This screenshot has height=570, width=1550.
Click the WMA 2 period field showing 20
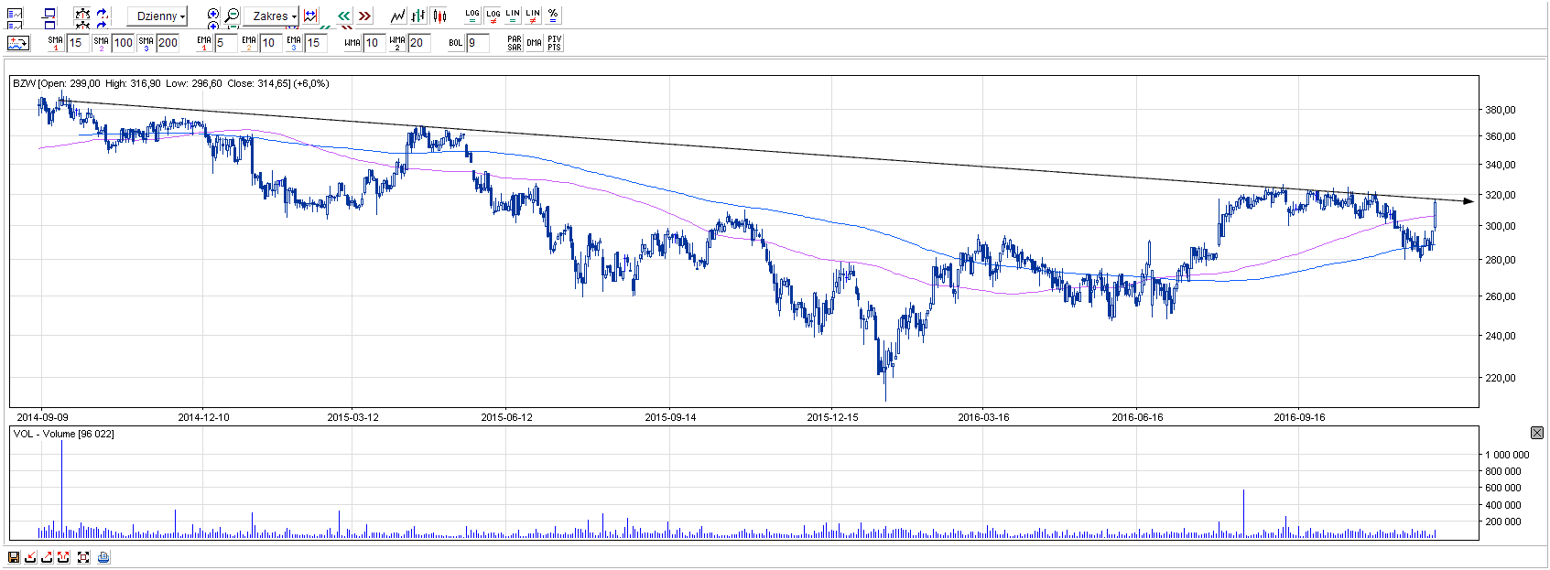(418, 43)
